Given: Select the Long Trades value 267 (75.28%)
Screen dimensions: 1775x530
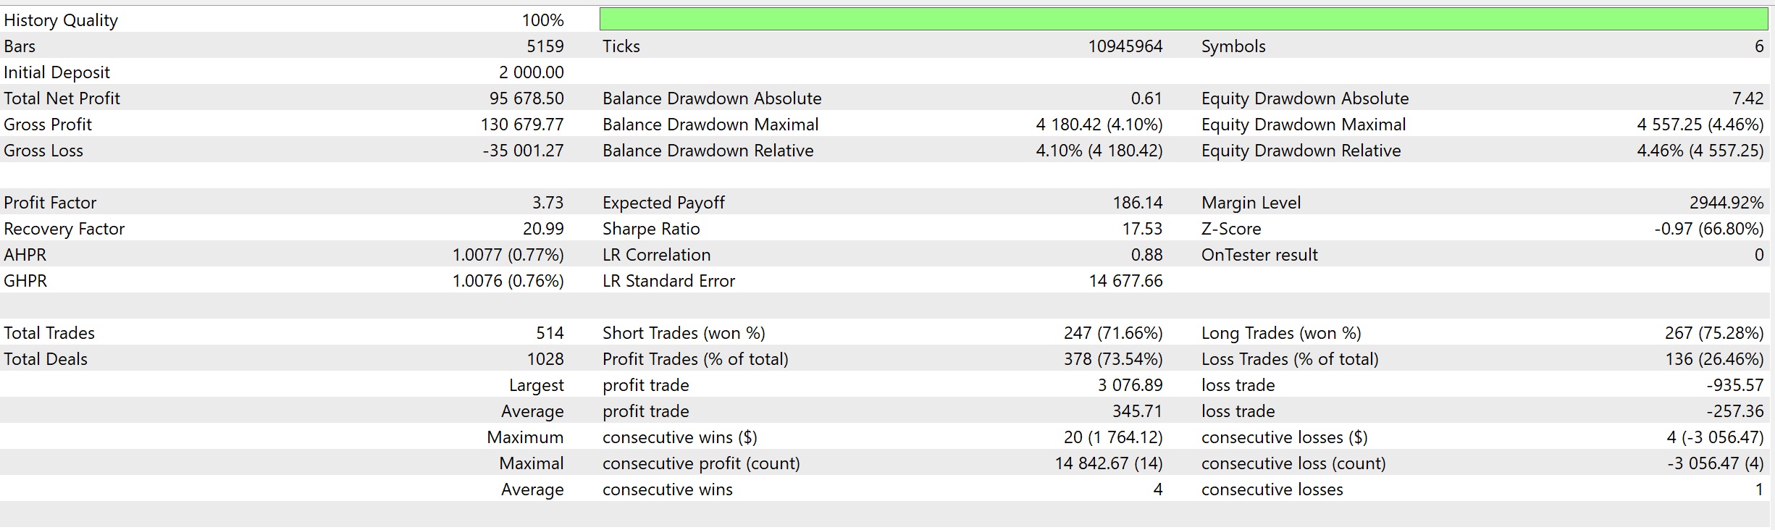Looking at the screenshot, I should tap(1713, 333).
